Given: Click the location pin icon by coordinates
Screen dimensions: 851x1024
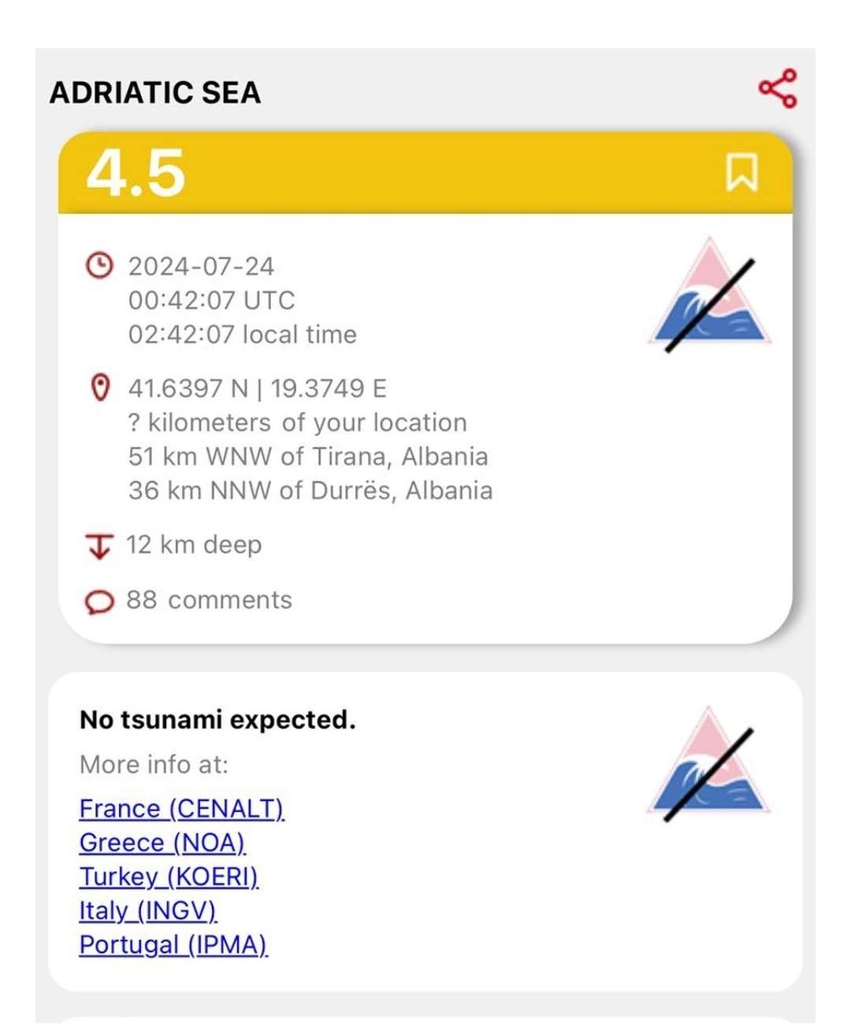Looking at the screenshot, I should tap(100, 388).
